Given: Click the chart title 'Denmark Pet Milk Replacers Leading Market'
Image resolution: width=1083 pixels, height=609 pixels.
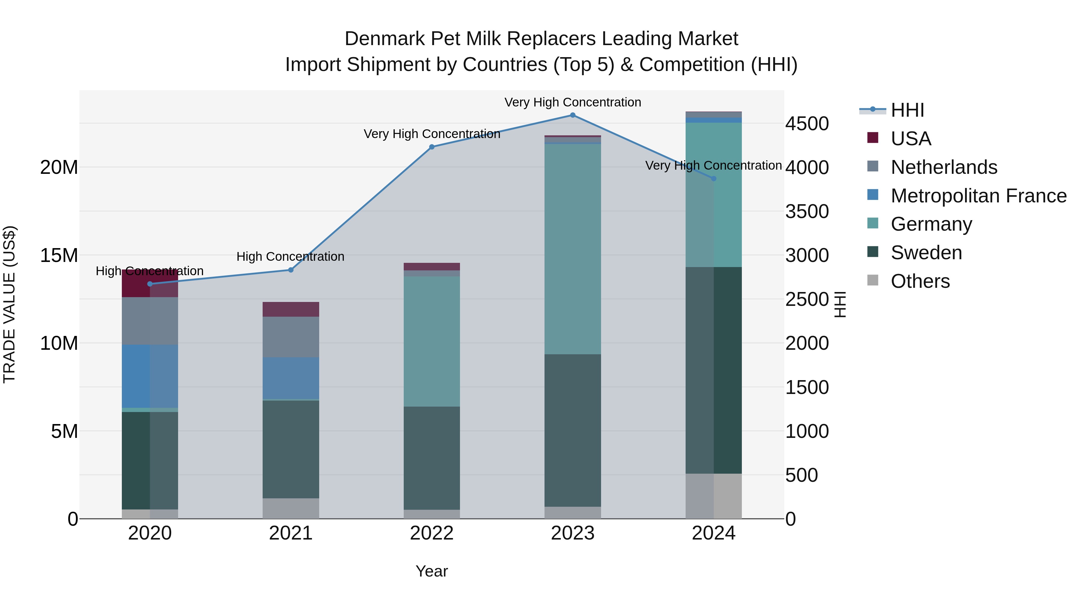Looking at the screenshot, I should [x=541, y=39].
